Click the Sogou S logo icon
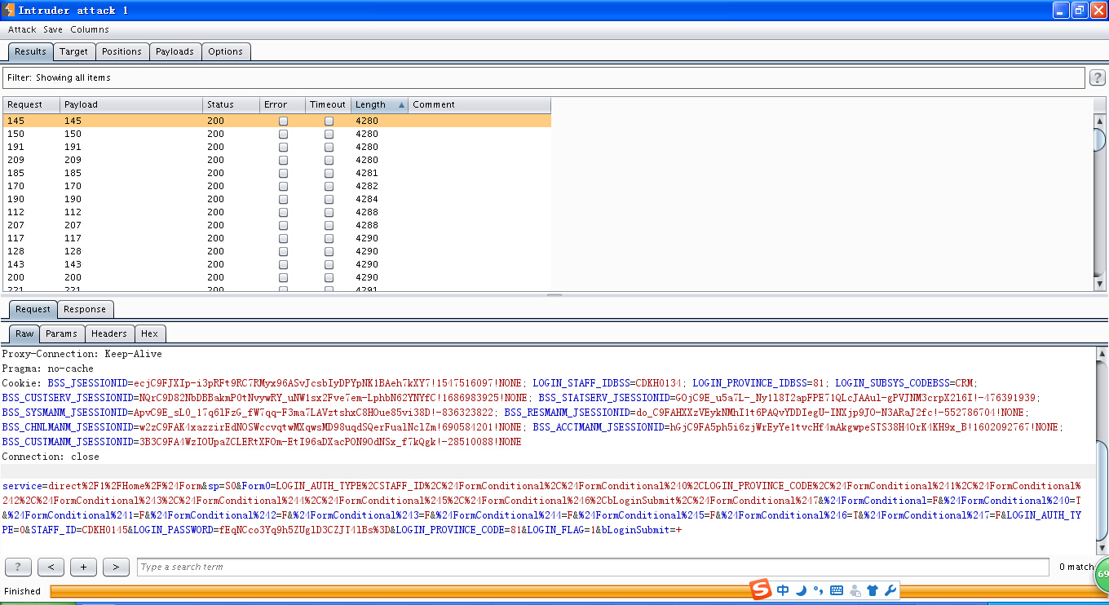The width and height of the screenshot is (1109, 605). (x=760, y=590)
